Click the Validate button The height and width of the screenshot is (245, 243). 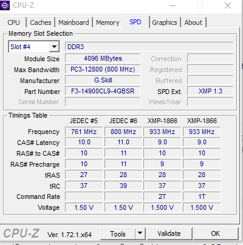(169, 234)
